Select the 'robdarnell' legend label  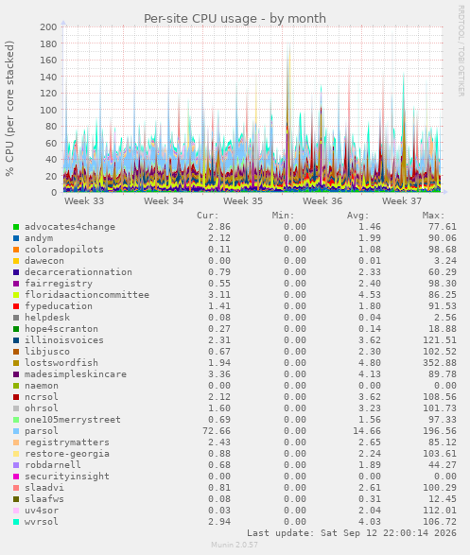[x=53, y=465]
